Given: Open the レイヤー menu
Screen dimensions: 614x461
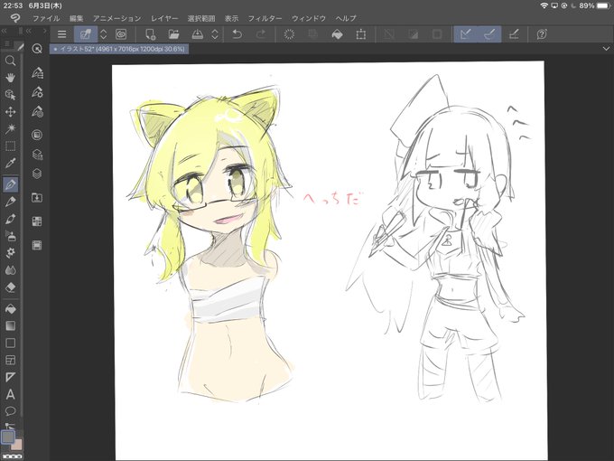Looking at the screenshot, I should pyautogui.click(x=164, y=18).
